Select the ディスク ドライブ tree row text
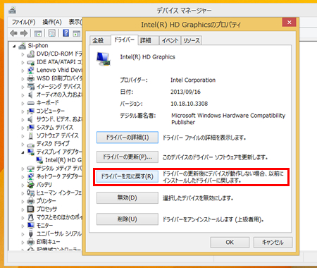This screenshot has width=317, height=268. 53,144
